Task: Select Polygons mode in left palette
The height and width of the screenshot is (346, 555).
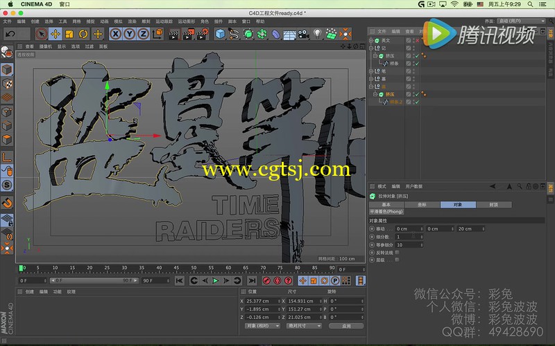Action: (x=7, y=139)
